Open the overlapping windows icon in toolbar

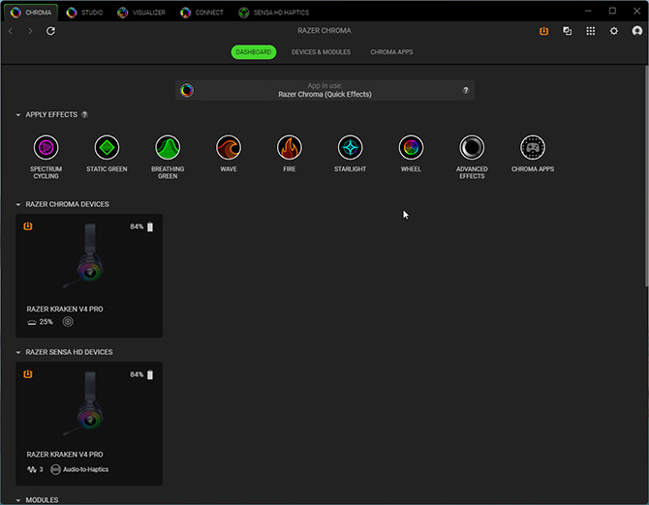567,31
